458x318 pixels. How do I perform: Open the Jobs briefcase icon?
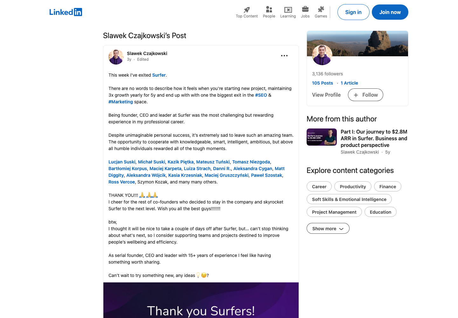[305, 9]
